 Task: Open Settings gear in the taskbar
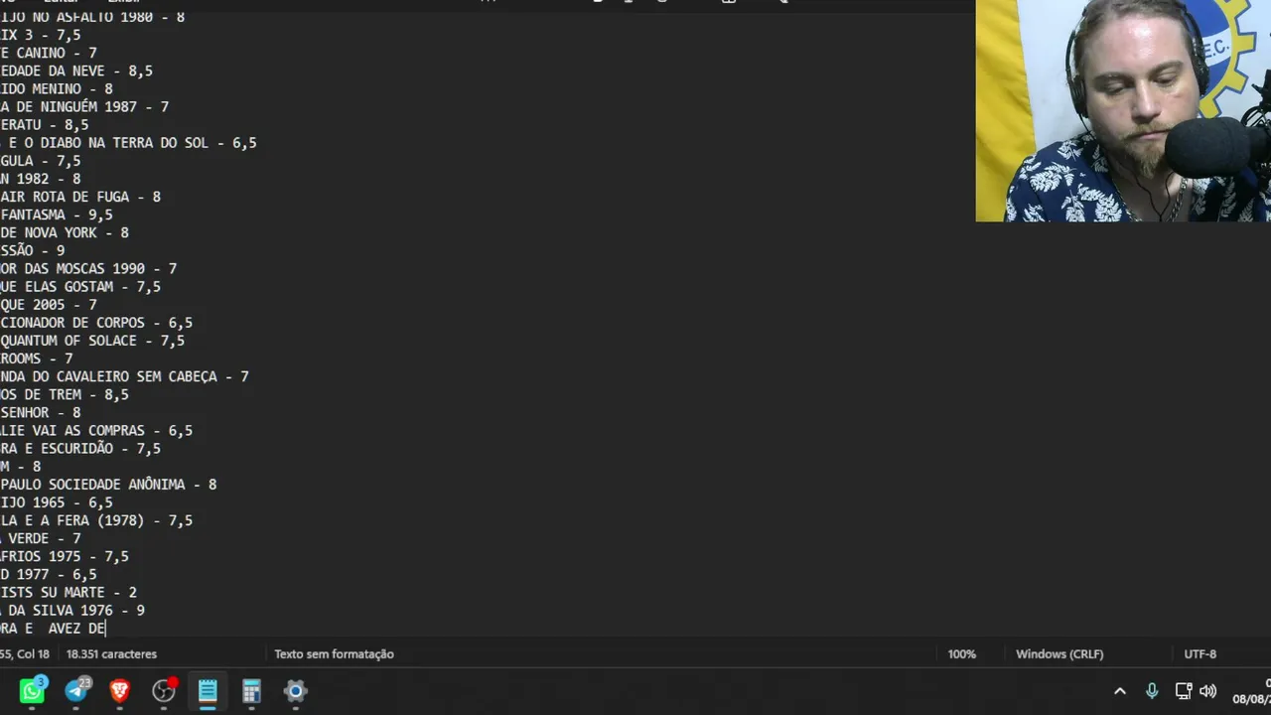(295, 690)
